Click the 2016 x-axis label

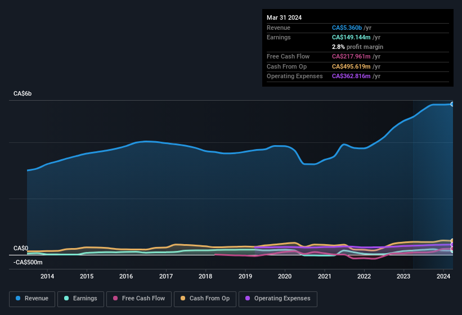click(x=126, y=276)
